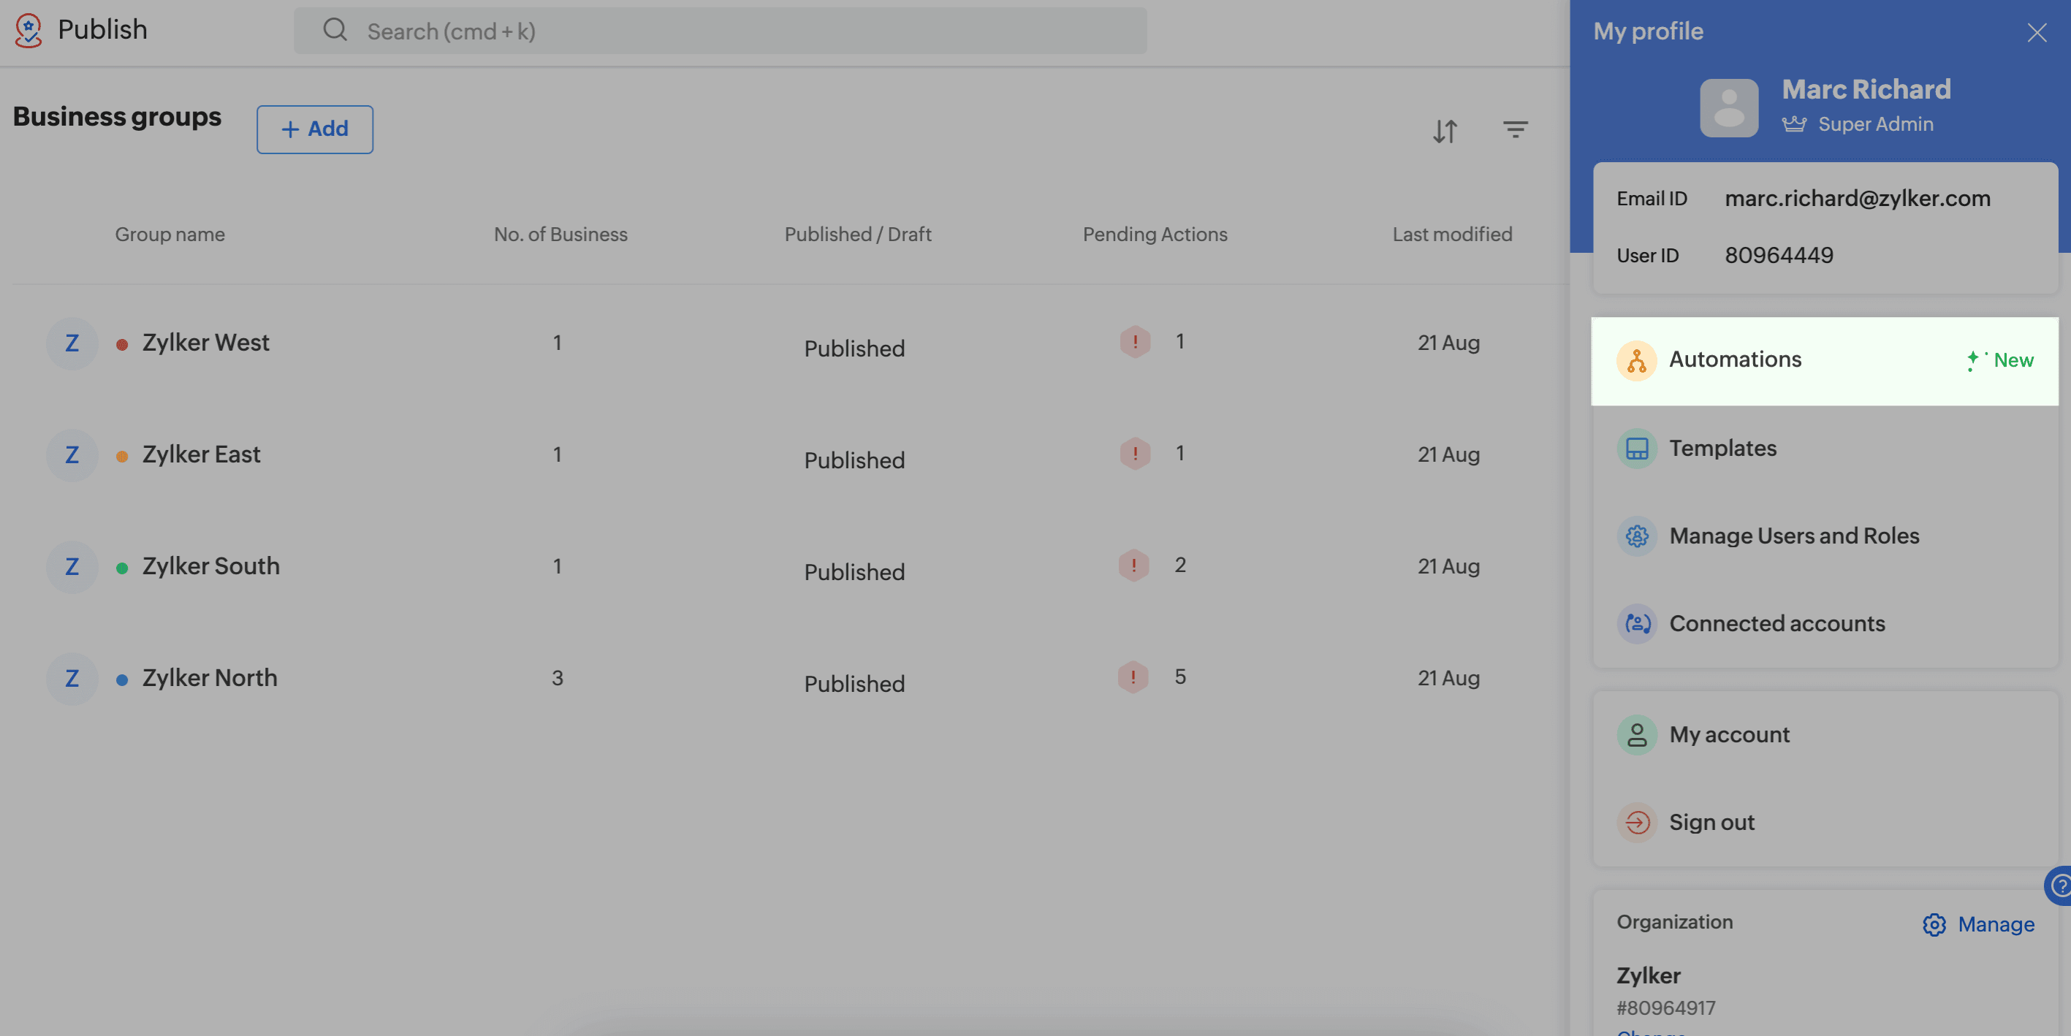Screen dimensions: 2071x1036
Task: Click Zylker North pending action alert icon
Action: [1133, 677]
